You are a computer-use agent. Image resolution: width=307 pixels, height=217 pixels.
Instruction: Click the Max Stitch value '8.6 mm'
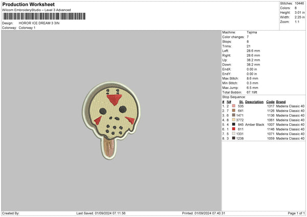[x=252, y=78]
